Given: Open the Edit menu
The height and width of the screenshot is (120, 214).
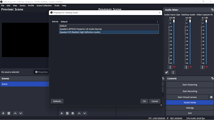Looking at the screenshot, I should pos(8,6).
